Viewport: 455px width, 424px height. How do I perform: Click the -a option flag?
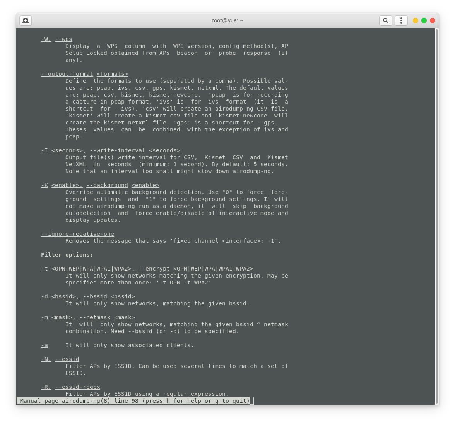click(x=44, y=345)
